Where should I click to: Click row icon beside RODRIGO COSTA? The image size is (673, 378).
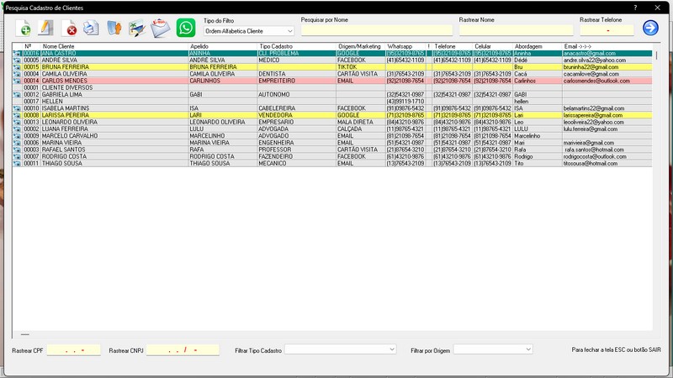click(17, 156)
